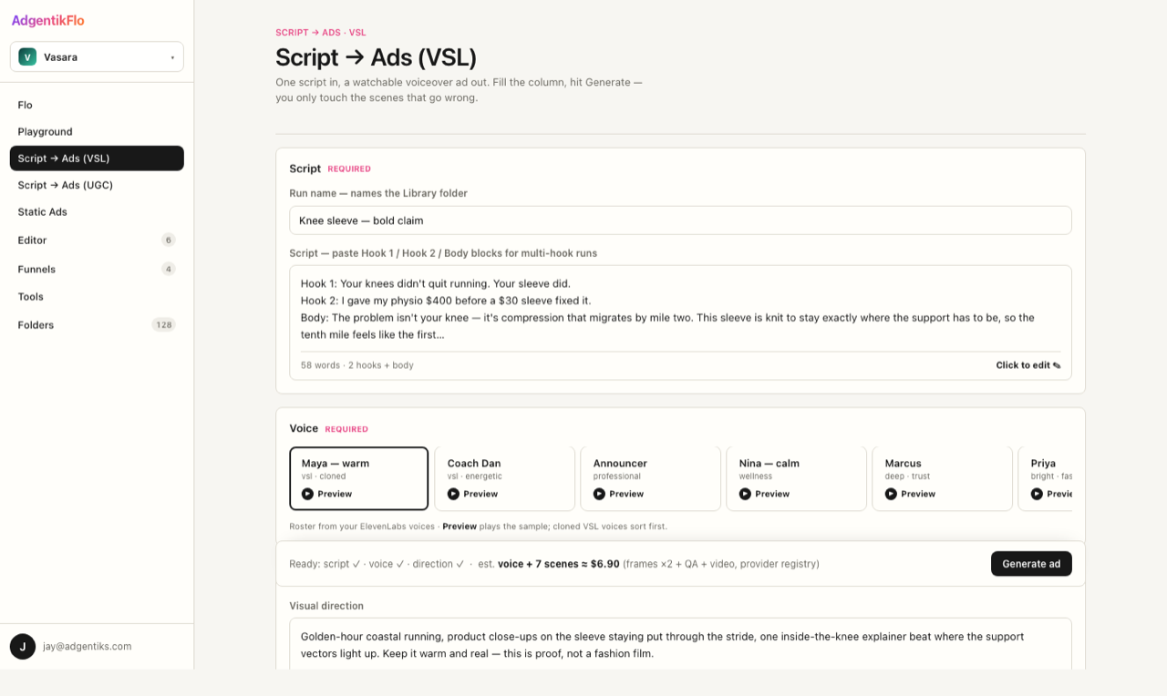Edit the Visual direction text area

680,644
